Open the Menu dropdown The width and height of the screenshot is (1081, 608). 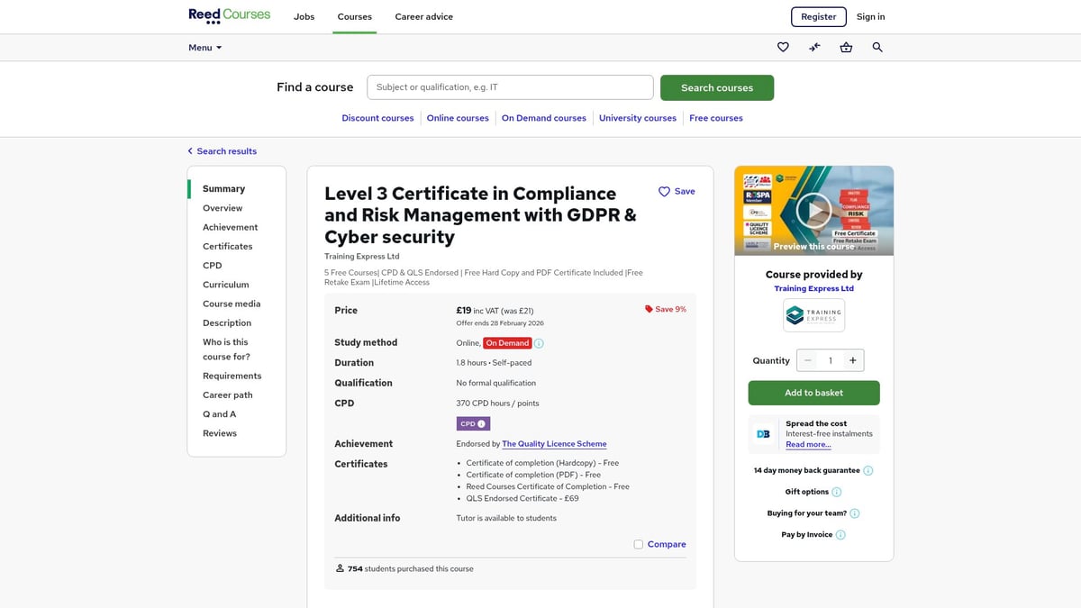[204, 47]
